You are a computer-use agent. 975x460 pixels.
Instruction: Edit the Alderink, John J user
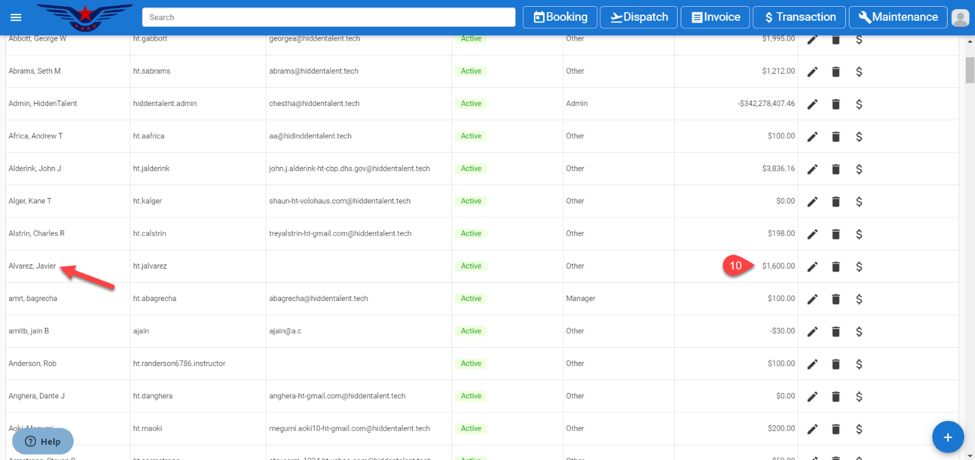click(812, 169)
